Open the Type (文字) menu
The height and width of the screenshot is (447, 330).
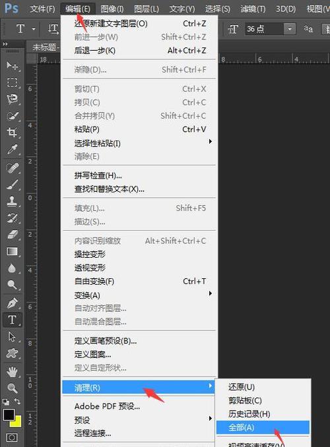pyautogui.click(x=182, y=9)
